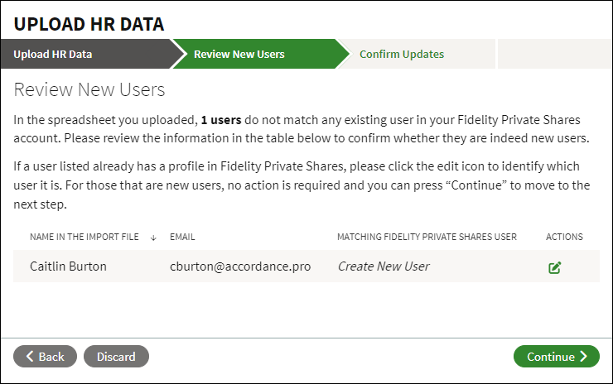
Task: Click the edit icon for Caitlin Burton
Action: pyautogui.click(x=555, y=267)
